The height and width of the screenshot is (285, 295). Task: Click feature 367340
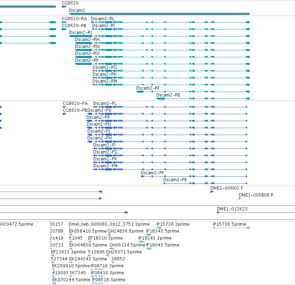(78, 273)
